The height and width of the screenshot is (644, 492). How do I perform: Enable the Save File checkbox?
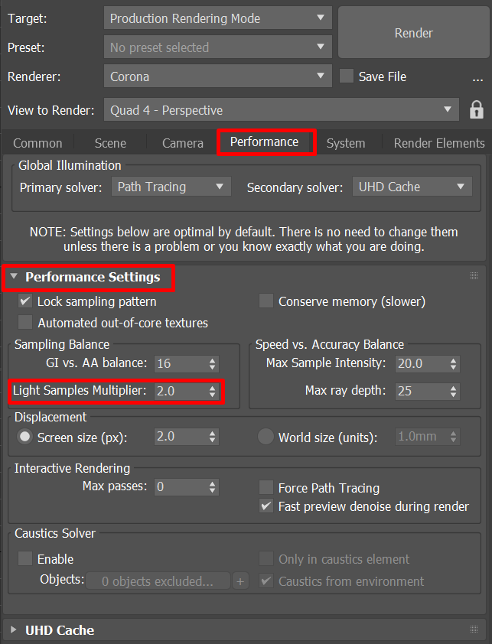pyautogui.click(x=347, y=76)
